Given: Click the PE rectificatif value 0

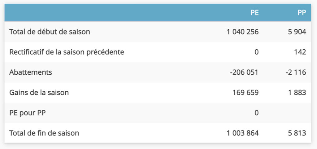Looking at the screenshot, I should [x=257, y=52].
